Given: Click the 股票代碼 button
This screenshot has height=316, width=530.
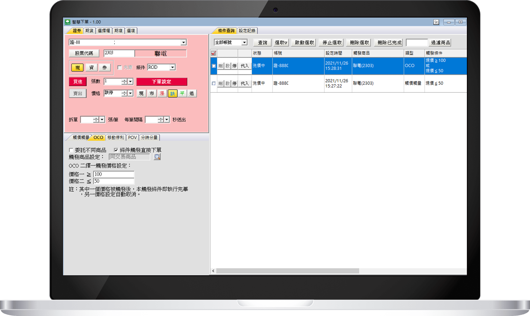Looking at the screenshot, I should (84, 53).
